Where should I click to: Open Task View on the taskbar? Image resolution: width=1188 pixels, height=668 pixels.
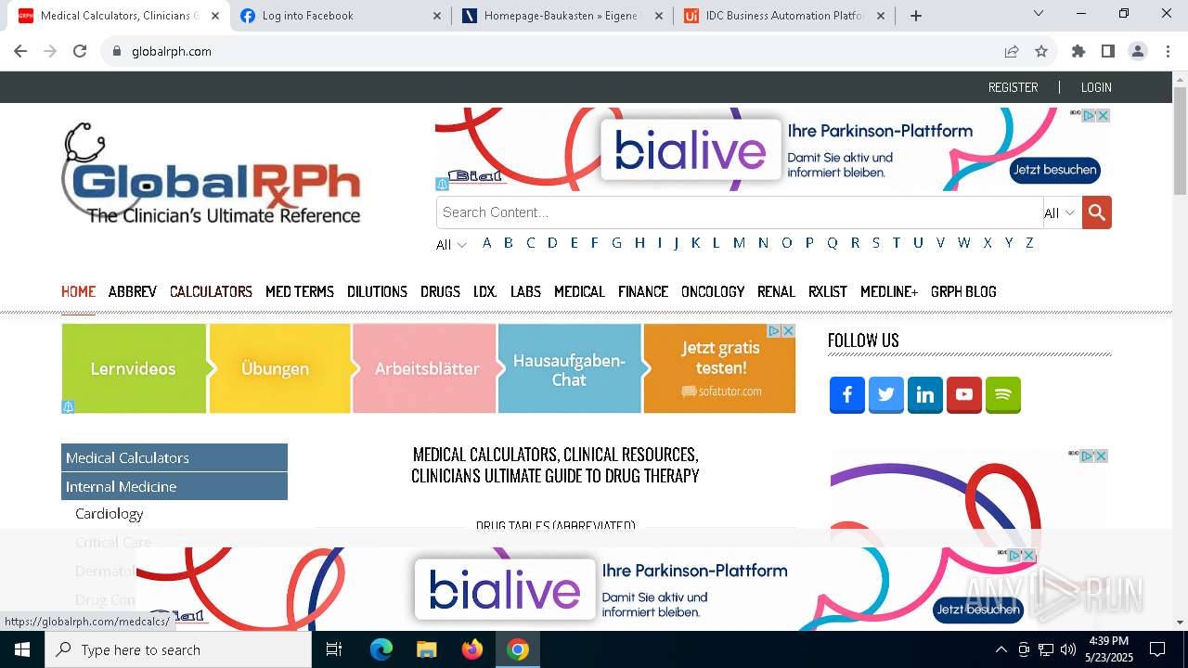tap(334, 649)
